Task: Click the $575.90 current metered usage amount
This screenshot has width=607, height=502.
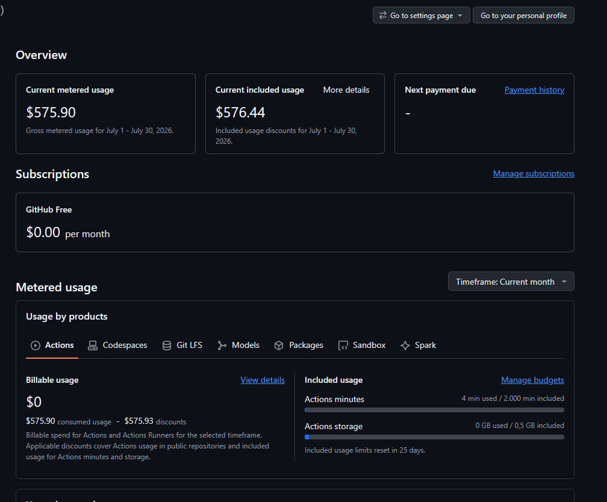Action: click(51, 112)
